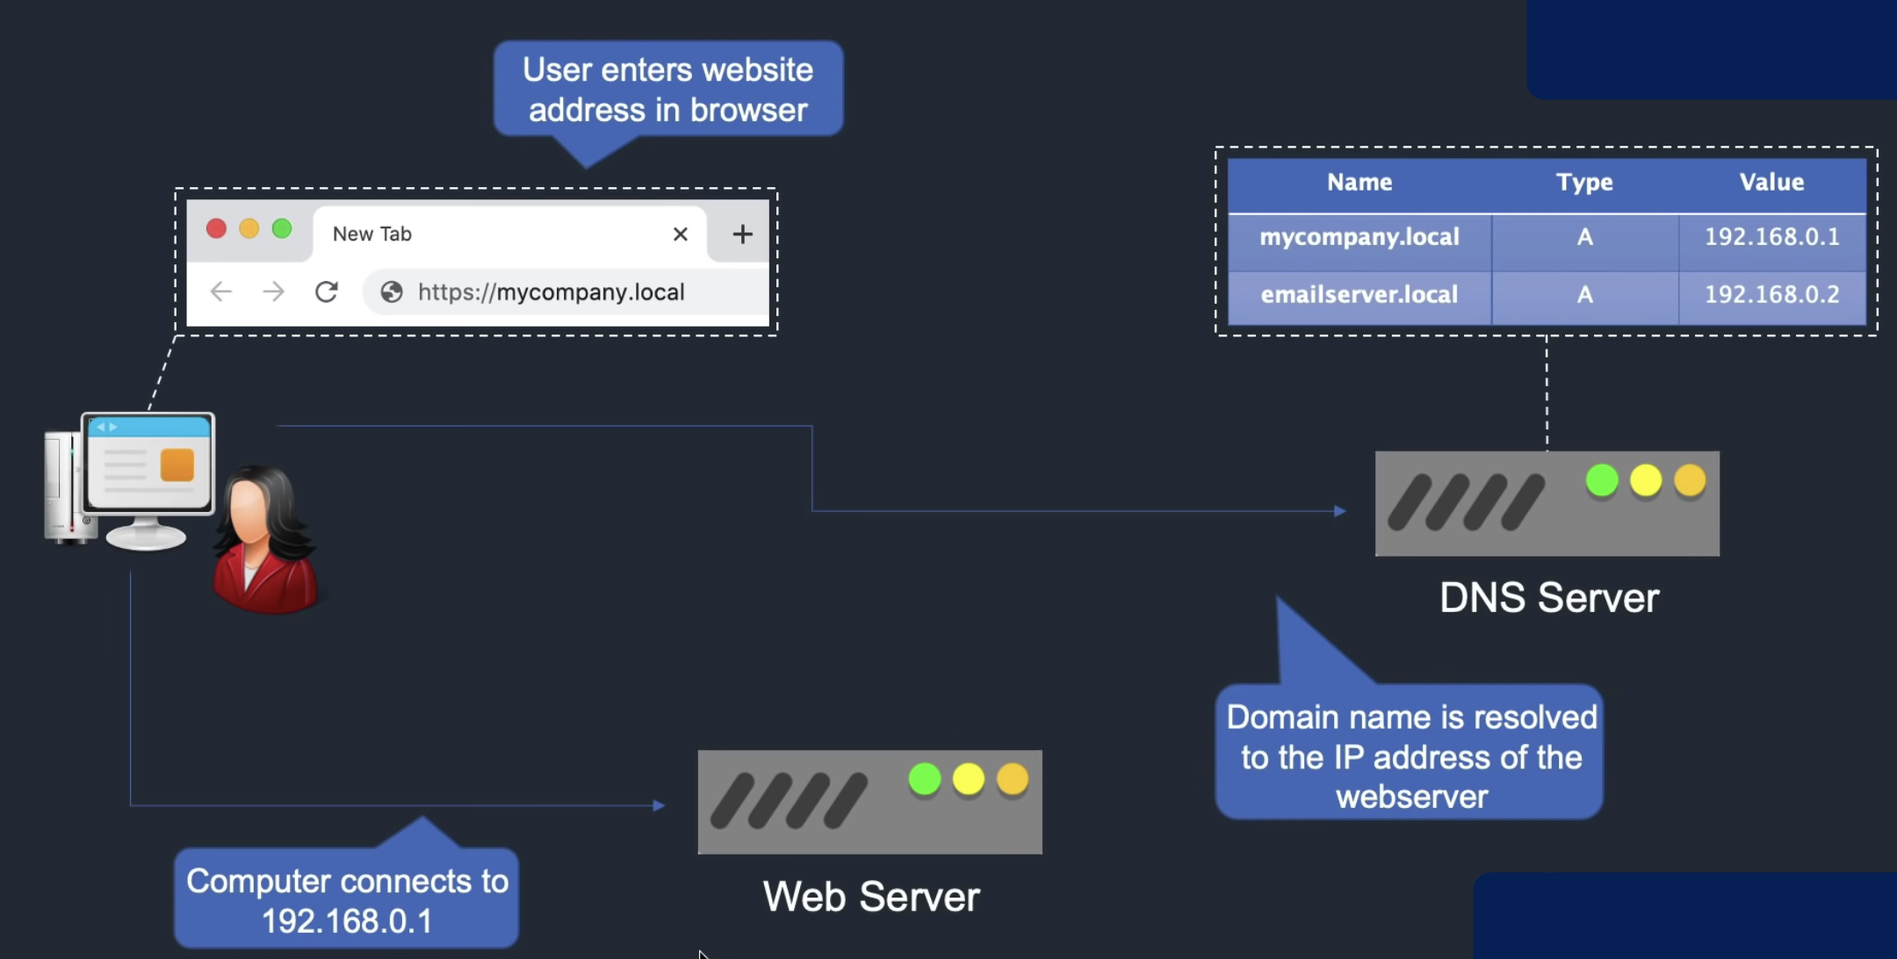Click the 192.168.0.2 value cell
Image resolution: width=1897 pixels, height=959 pixels.
(x=1771, y=295)
